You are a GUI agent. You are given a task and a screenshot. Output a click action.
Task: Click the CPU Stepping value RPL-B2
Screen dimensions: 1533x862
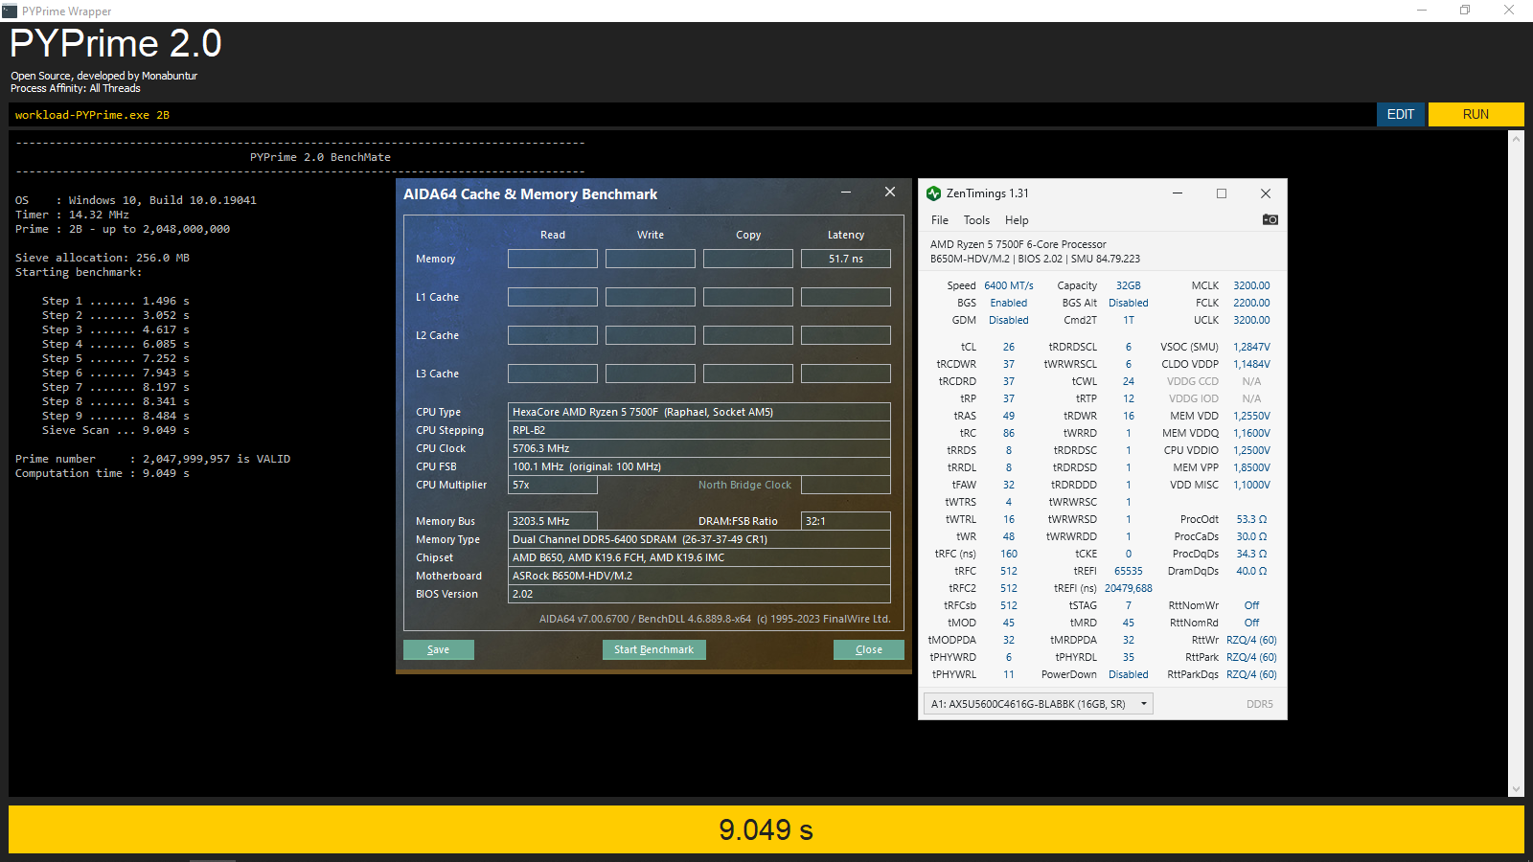click(699, 430)
